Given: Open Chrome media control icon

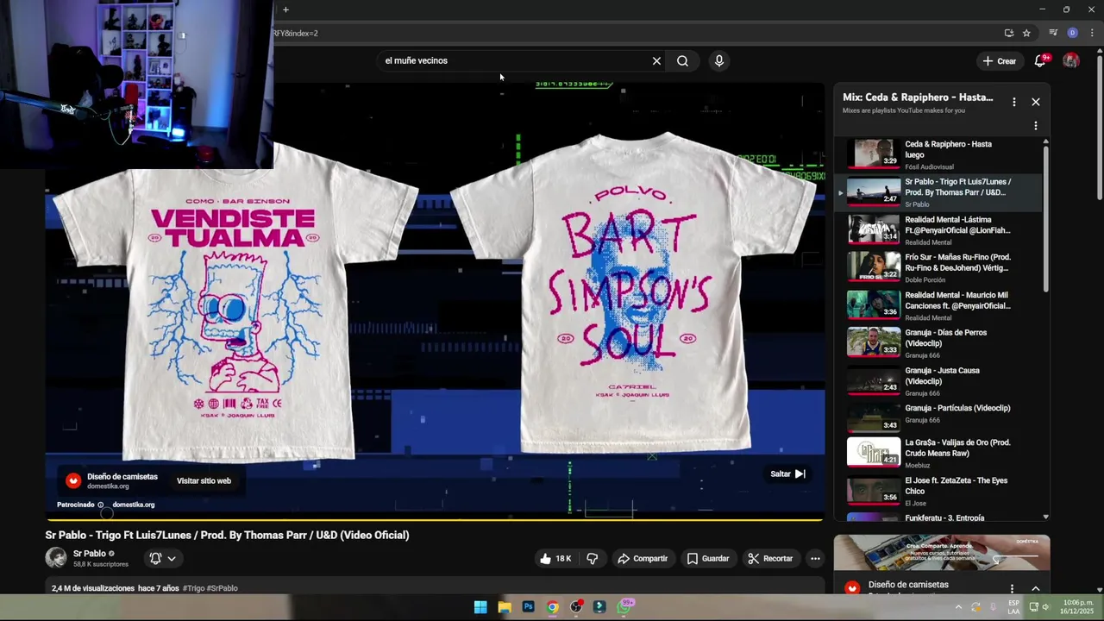Looking at the screenshot, I should click(x=1053, y=33).
